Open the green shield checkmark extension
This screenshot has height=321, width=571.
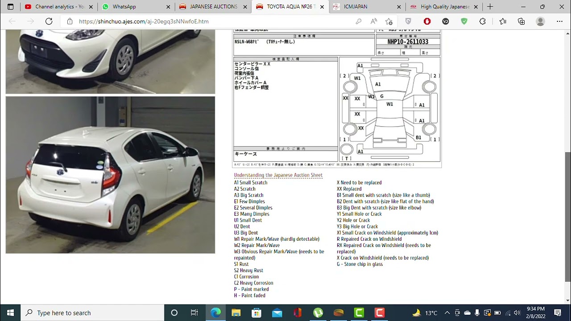[x=464, y=21]
